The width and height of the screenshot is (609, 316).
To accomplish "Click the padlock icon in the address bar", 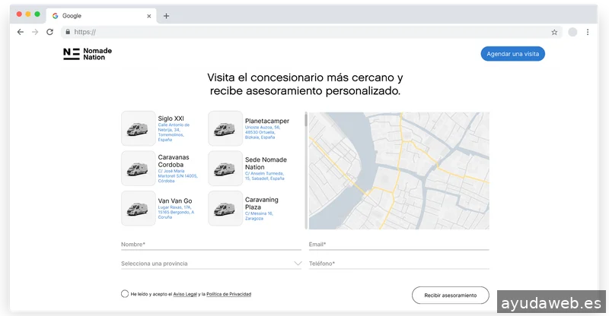I will pyautogui.click(x=68, y=32).
